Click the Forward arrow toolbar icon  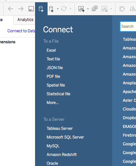21,9
